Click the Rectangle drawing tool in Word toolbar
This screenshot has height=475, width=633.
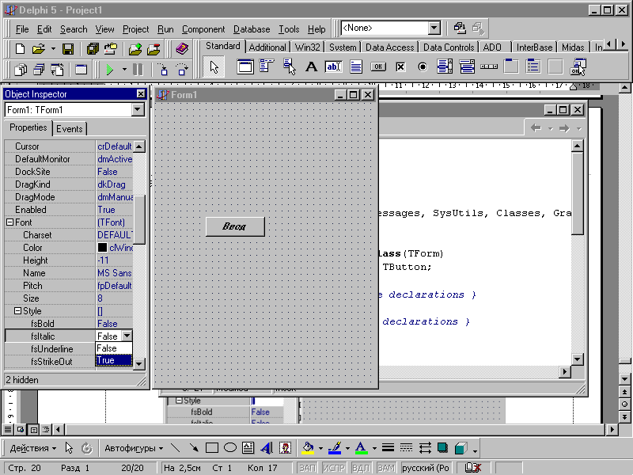tap(212, 448)
